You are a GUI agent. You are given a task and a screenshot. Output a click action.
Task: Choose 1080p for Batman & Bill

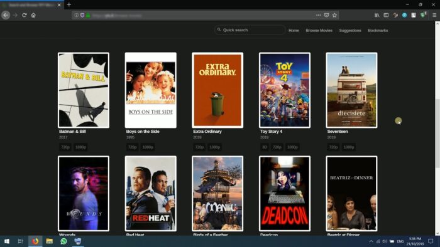click(80, 147)
